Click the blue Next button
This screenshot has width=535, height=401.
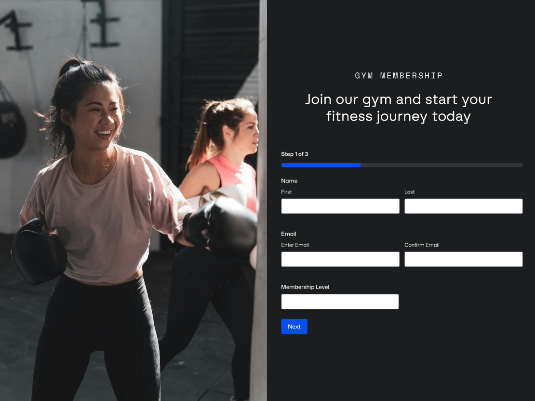(294, 327)
